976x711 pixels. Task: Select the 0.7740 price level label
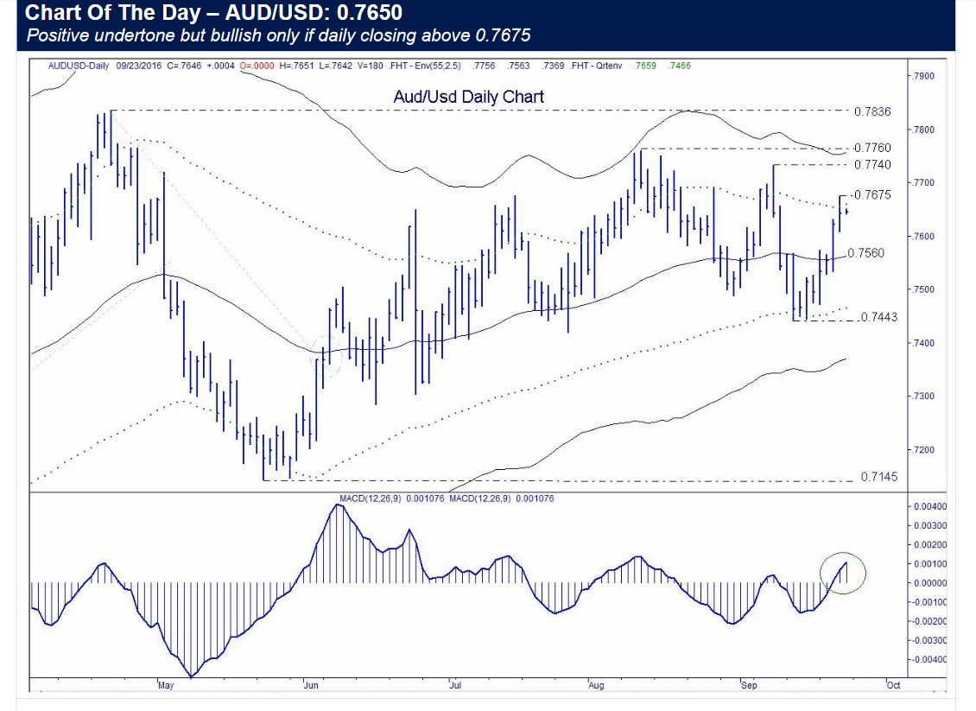coord(871,164)
